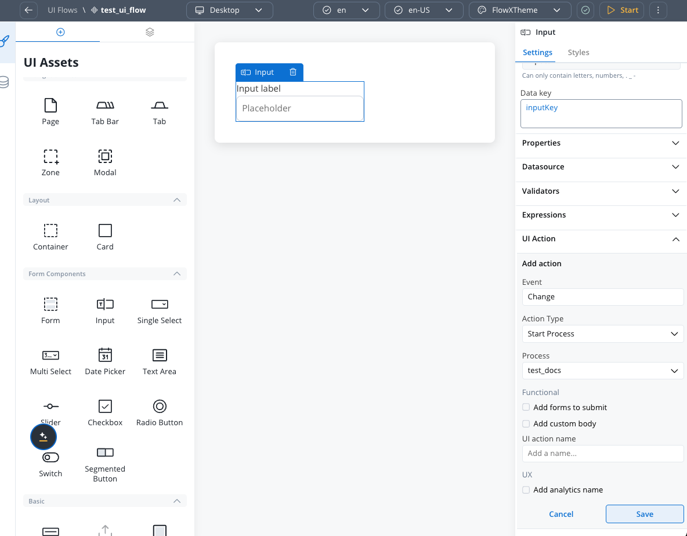
Task: Click the UI action name field
Action: 602,453
